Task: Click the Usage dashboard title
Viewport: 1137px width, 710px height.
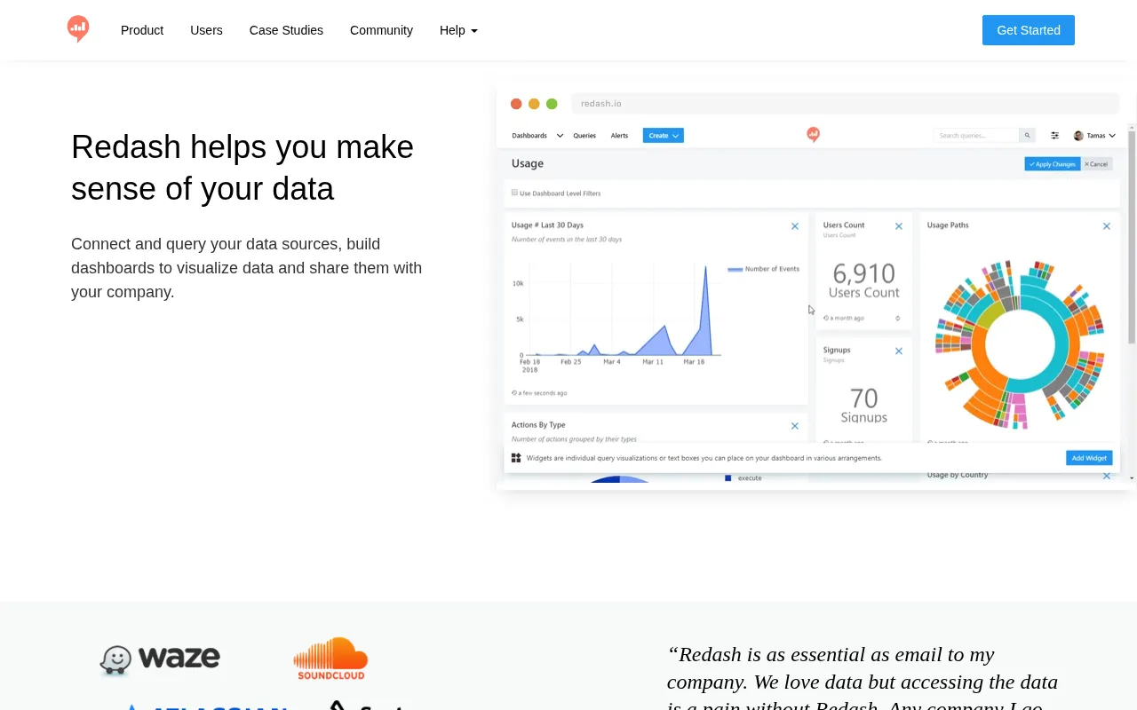Action: [x=528, y=163]
